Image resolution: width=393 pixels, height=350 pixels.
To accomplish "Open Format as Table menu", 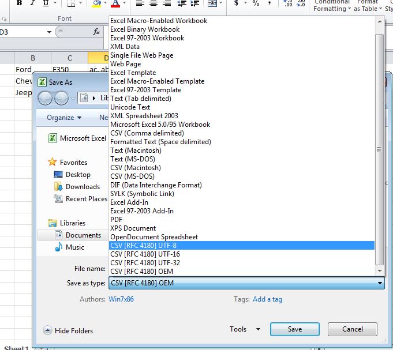I will pos(368,6).
